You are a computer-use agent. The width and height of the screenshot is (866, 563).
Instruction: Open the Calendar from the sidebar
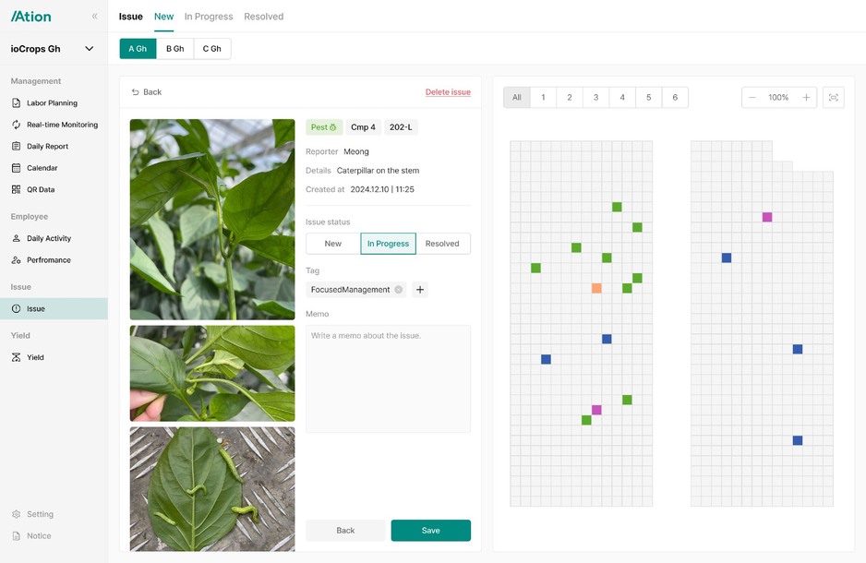click(x=43, y=167)
